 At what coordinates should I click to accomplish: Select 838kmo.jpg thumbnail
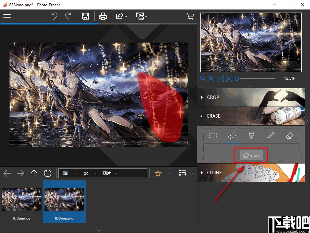21,202
